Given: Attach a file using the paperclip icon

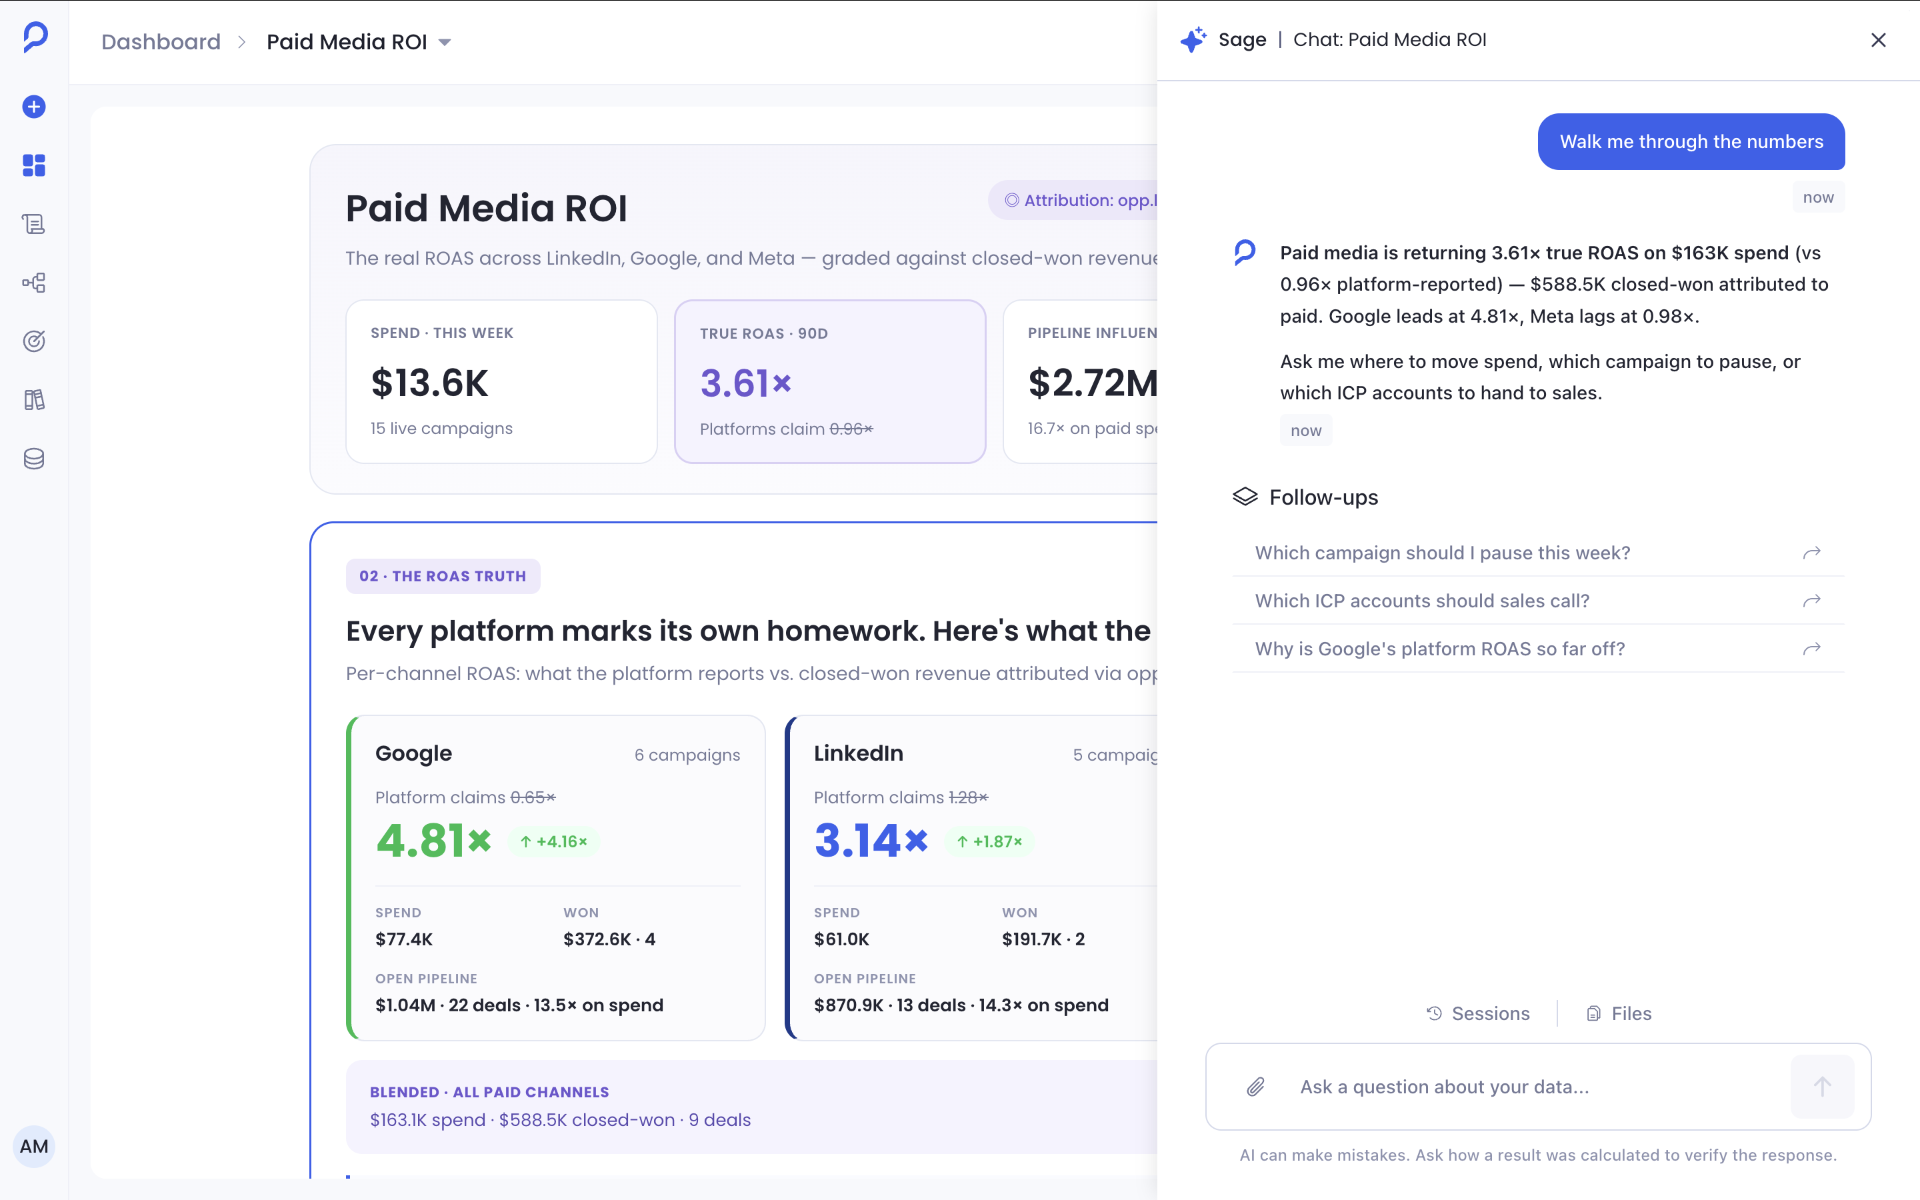Looking at the screenshot, I should click(1255, 1087).
